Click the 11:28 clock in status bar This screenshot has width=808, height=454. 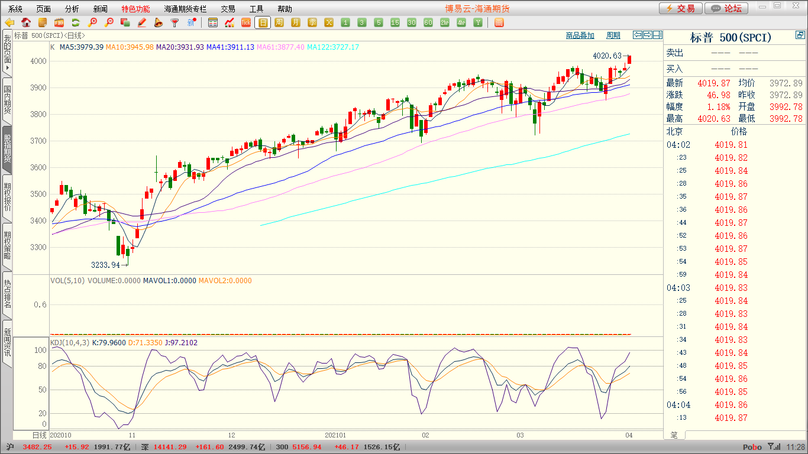tap(797, 447)
